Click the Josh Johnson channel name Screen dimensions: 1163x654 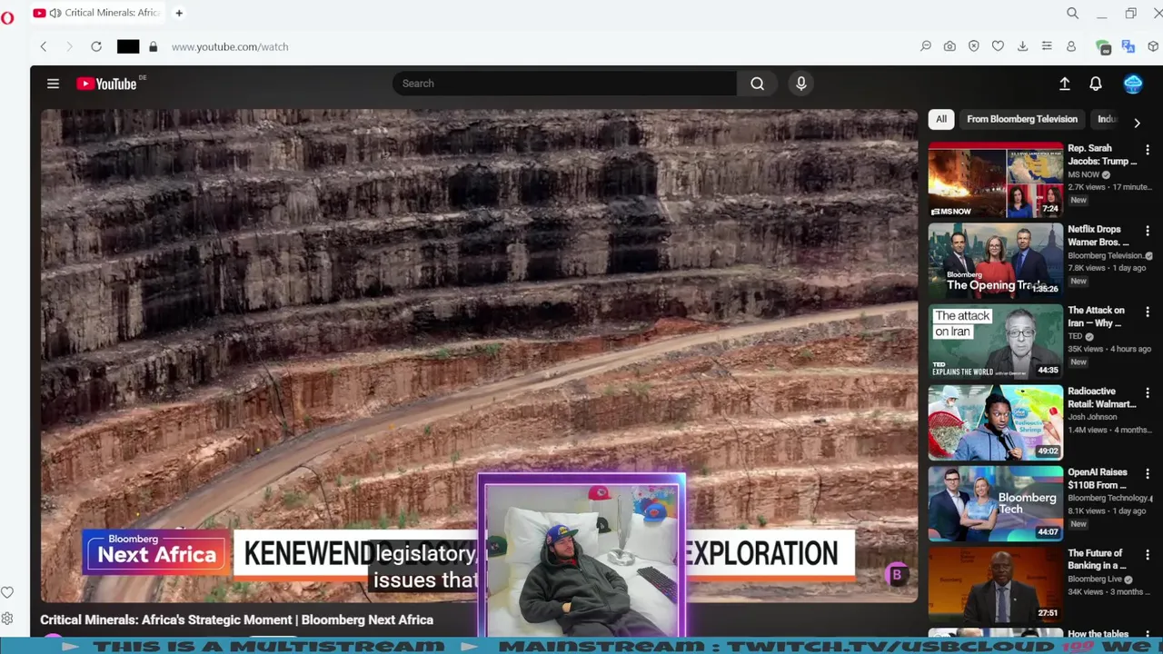(x=1093, y=417)
